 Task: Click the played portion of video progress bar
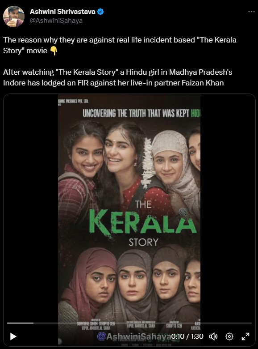(x=20, y=323)
